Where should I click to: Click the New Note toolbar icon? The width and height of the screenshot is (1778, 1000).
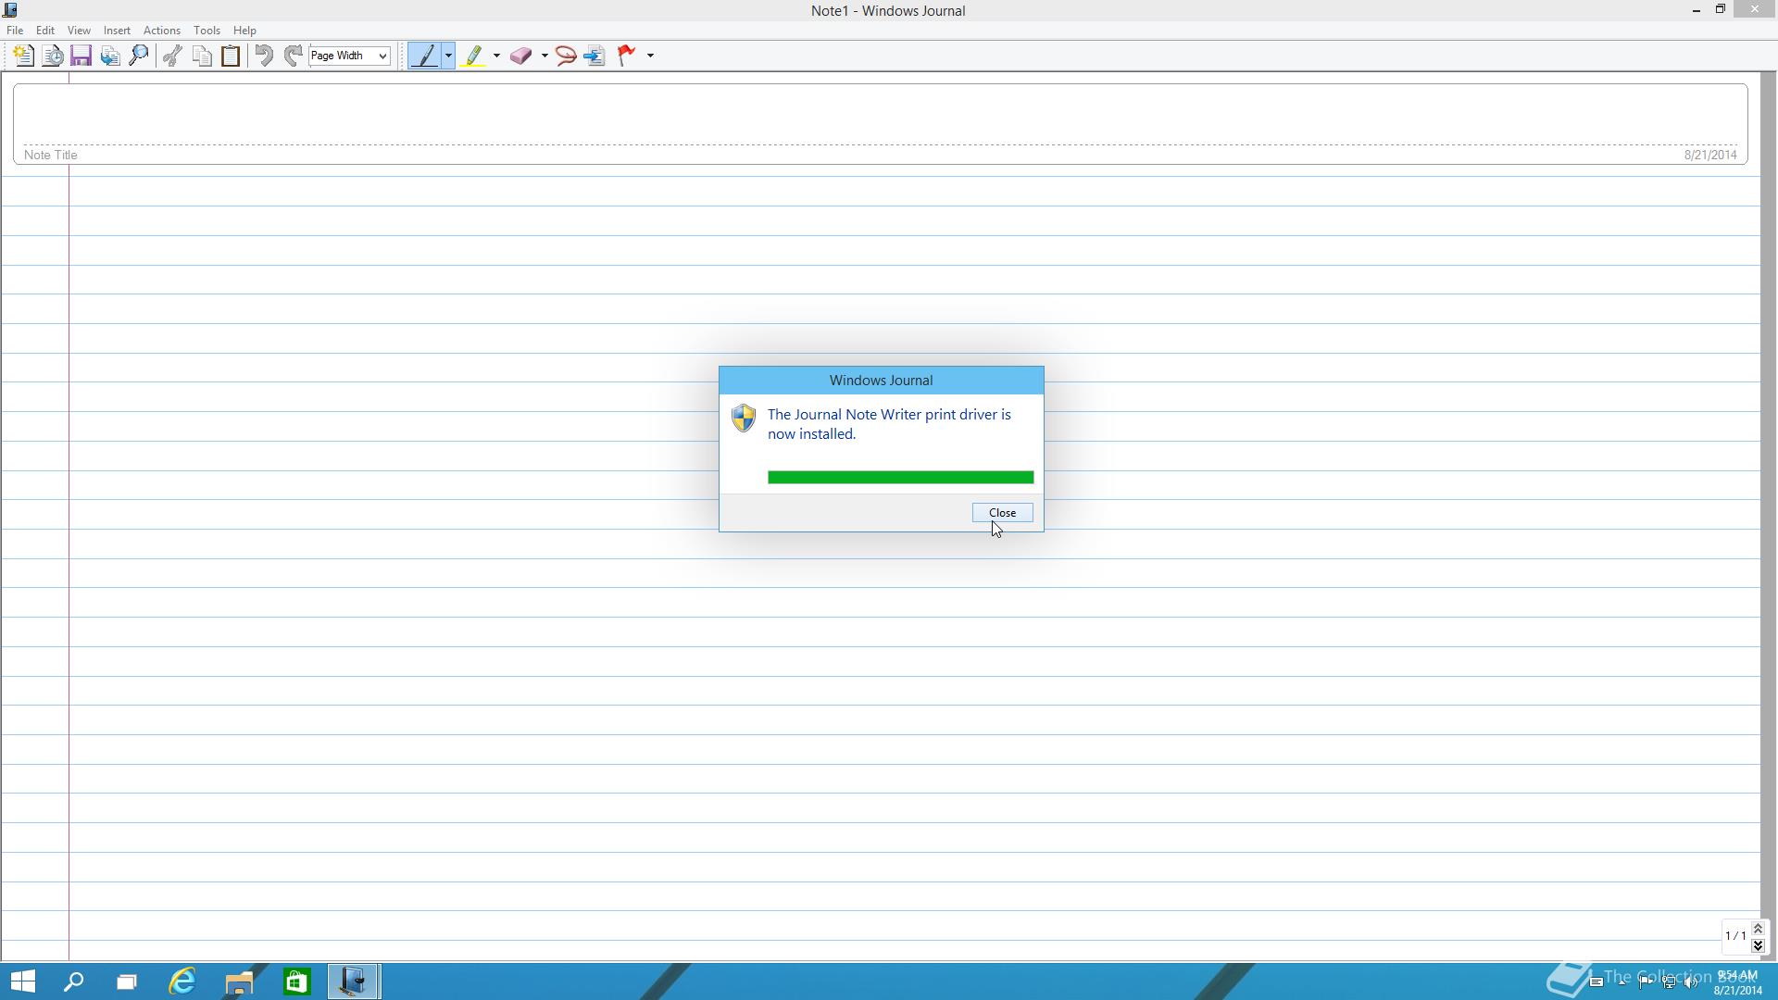tap(23, 56)
